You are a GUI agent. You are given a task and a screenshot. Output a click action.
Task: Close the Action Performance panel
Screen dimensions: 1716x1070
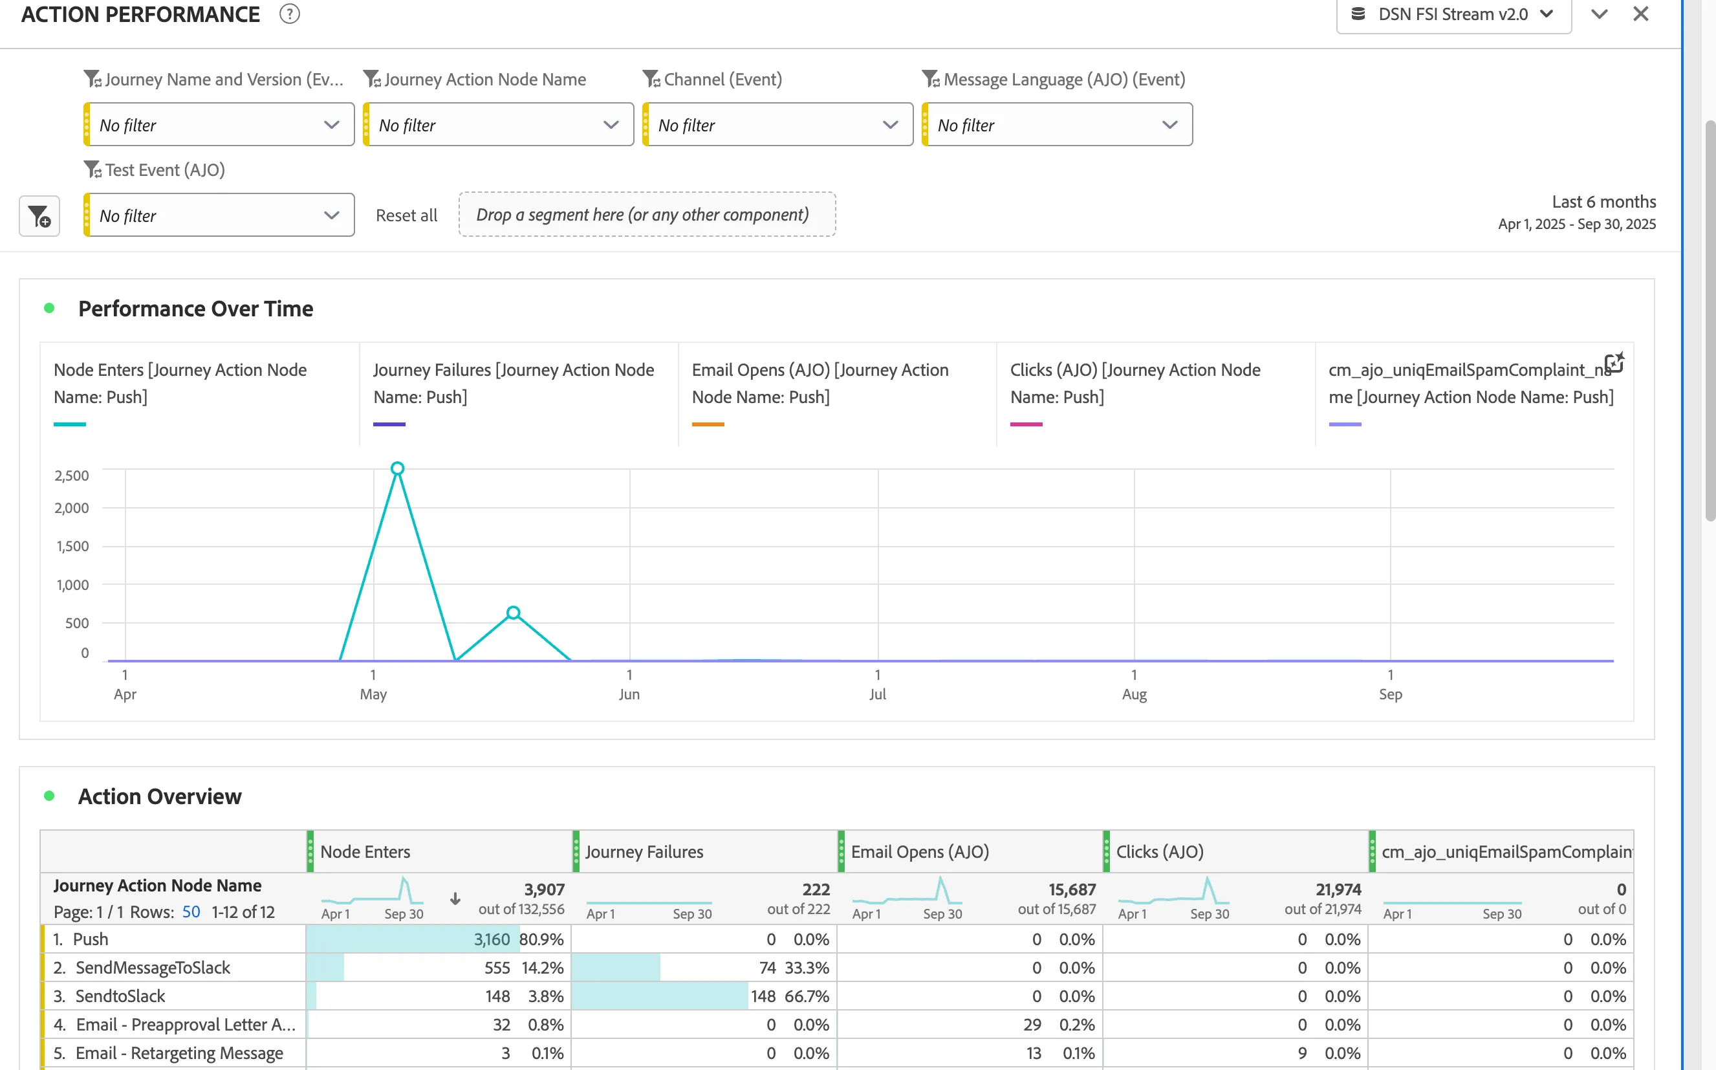(1640, 14)
